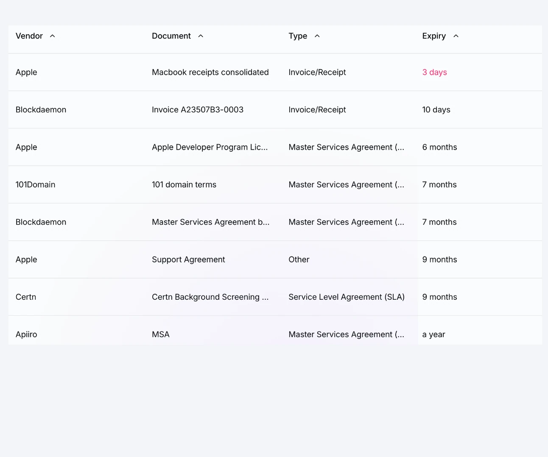Select Blockdaemon vendor in Invoice A23507B3-0003 row
Screen dimensions: 548x457
coord(41,110)
